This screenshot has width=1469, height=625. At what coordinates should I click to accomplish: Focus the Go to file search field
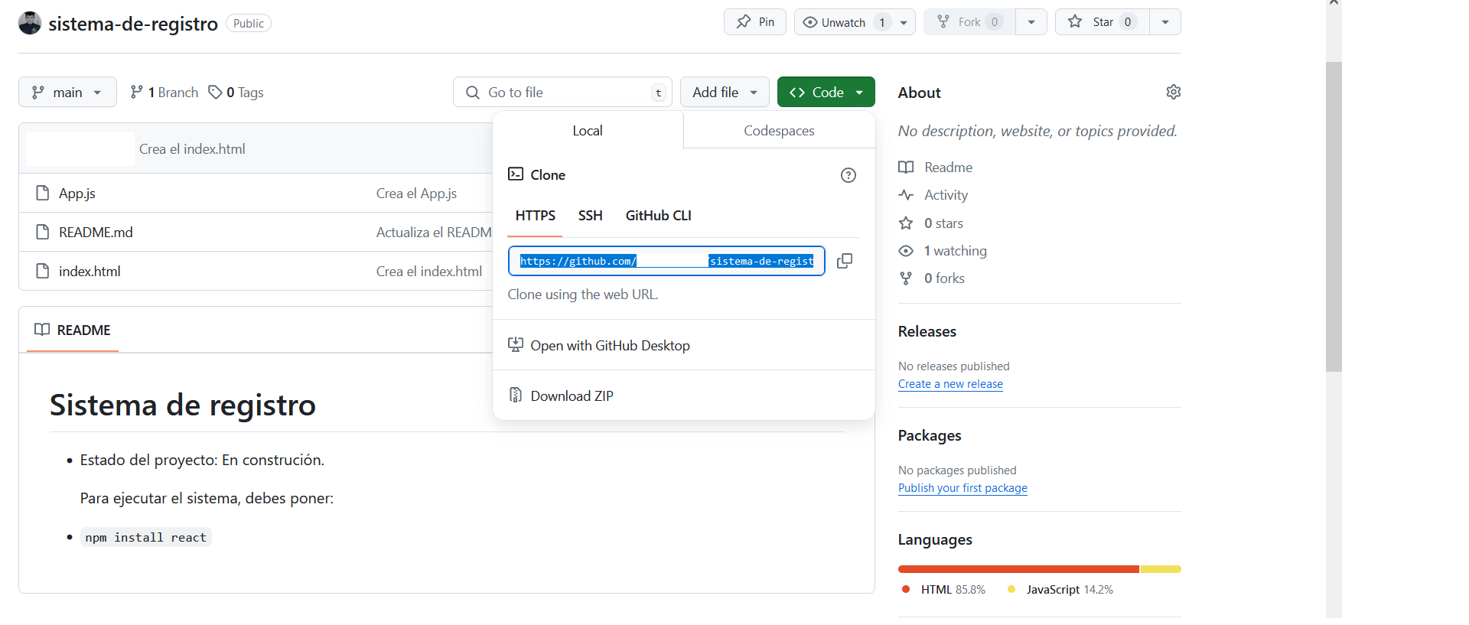[x=562, y=92]
